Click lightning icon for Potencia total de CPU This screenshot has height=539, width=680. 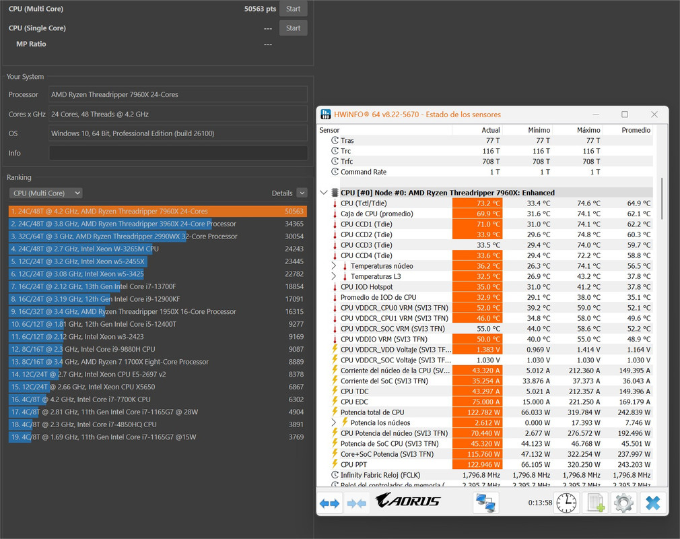click(335, 412)
